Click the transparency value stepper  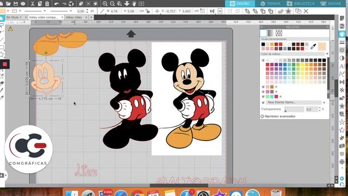pyautogui.click(x=320, y=109)
